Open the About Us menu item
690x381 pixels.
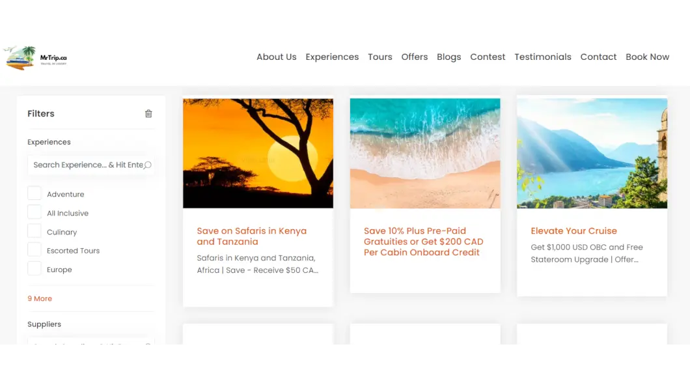coord(276,57)
